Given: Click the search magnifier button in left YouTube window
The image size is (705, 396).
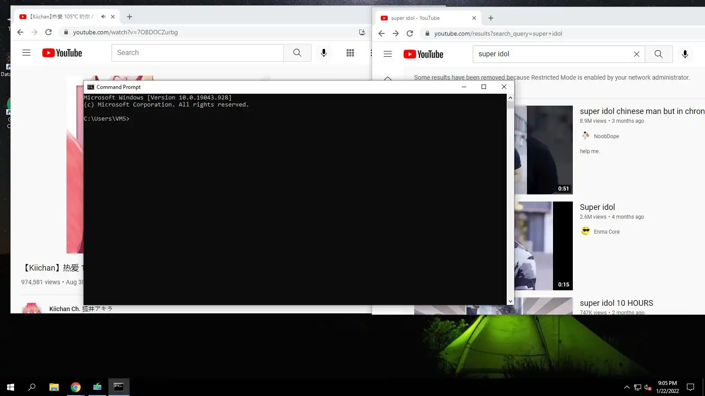Looking at the screenshot, I should click(x=297, y=53).
